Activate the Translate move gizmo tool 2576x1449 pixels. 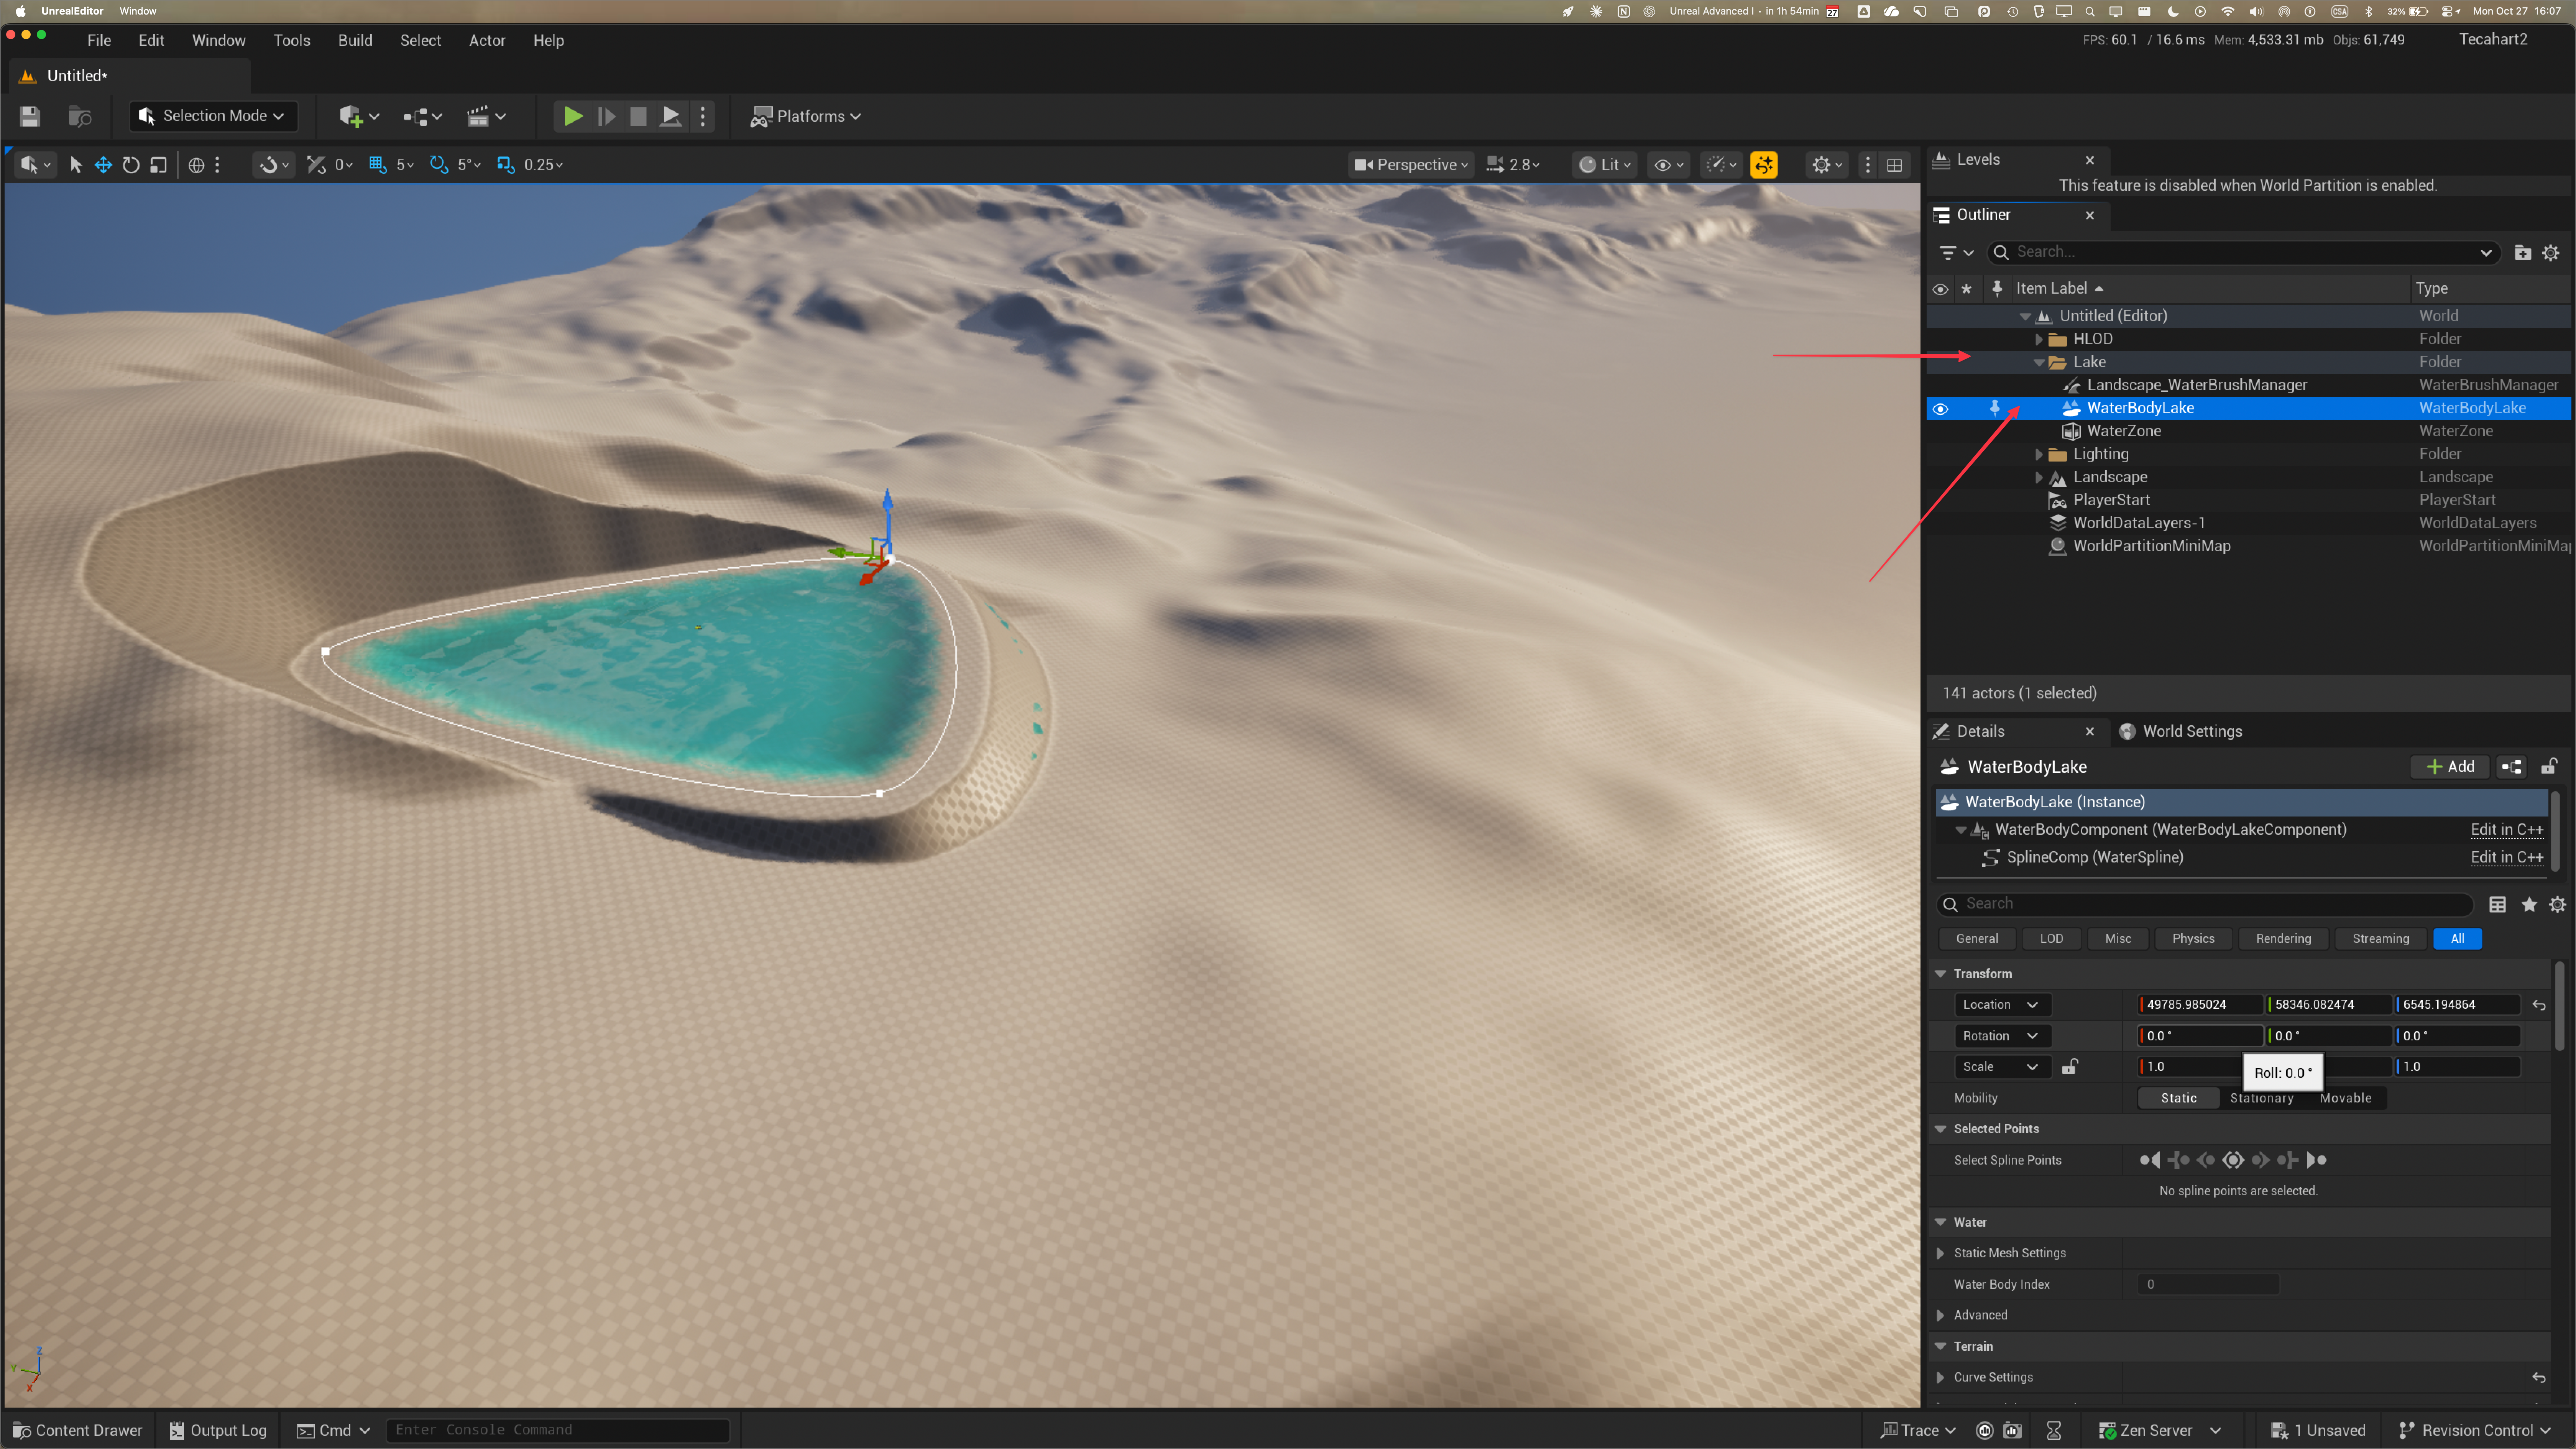[x=103, y=165]
